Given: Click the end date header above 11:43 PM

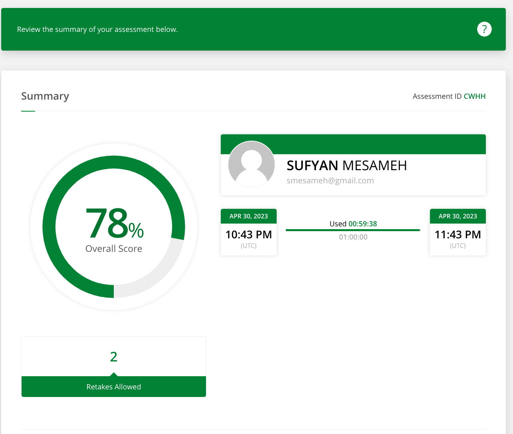Looking at the screenshot, I should click(458, 216).
